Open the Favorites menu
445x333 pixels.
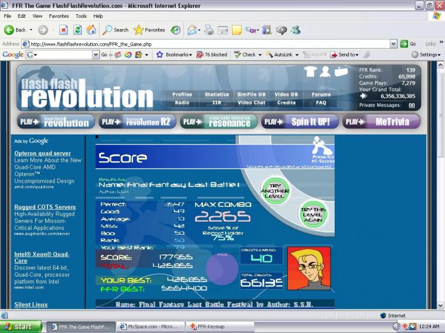[x=59, y=16]
